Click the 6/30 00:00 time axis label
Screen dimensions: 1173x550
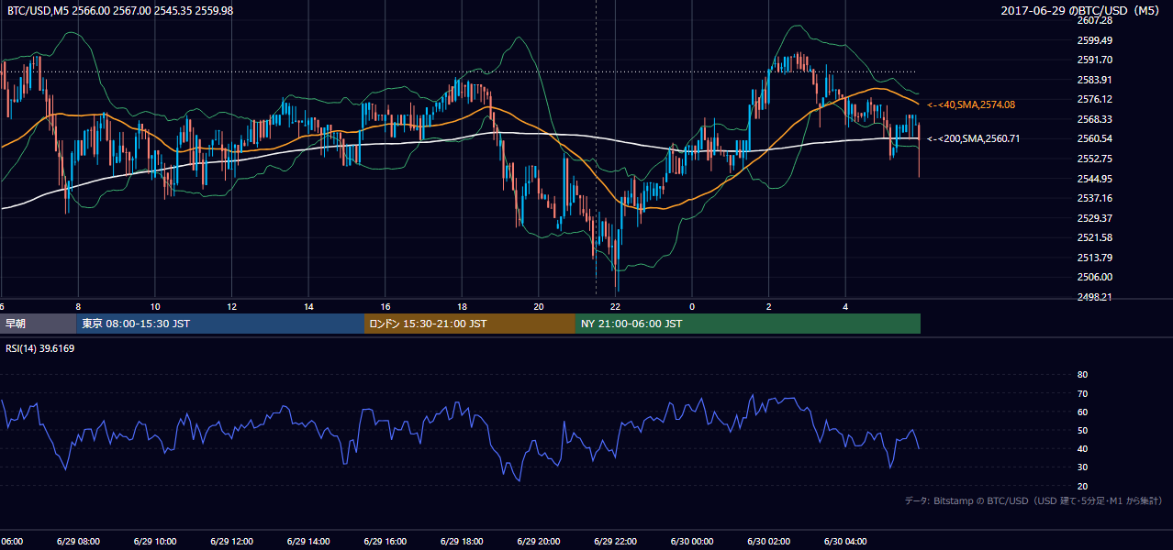(x=692, y=541)
